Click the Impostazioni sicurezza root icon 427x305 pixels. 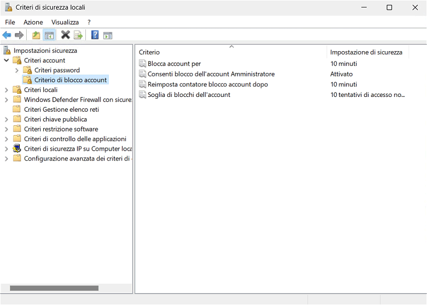click(x=7, y=50)
